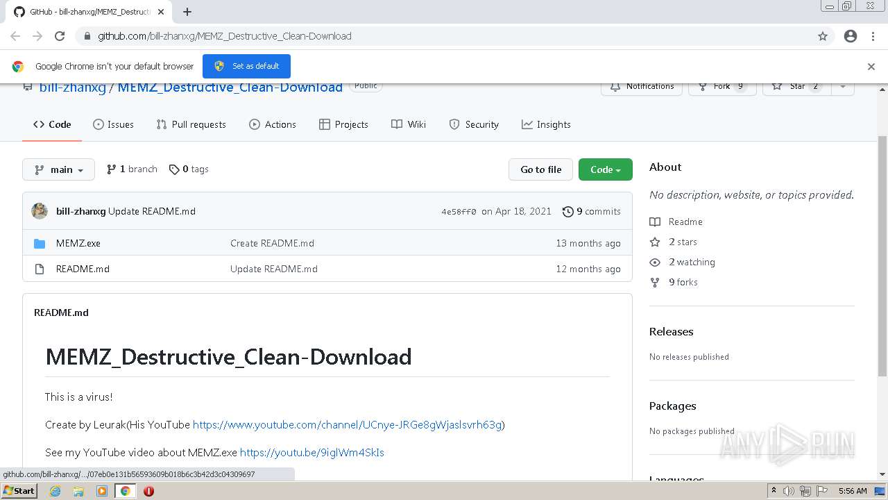Open a new browser tab

(187, 12)
